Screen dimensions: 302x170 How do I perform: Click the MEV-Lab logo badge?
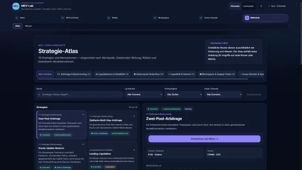(x=16, y=6)
